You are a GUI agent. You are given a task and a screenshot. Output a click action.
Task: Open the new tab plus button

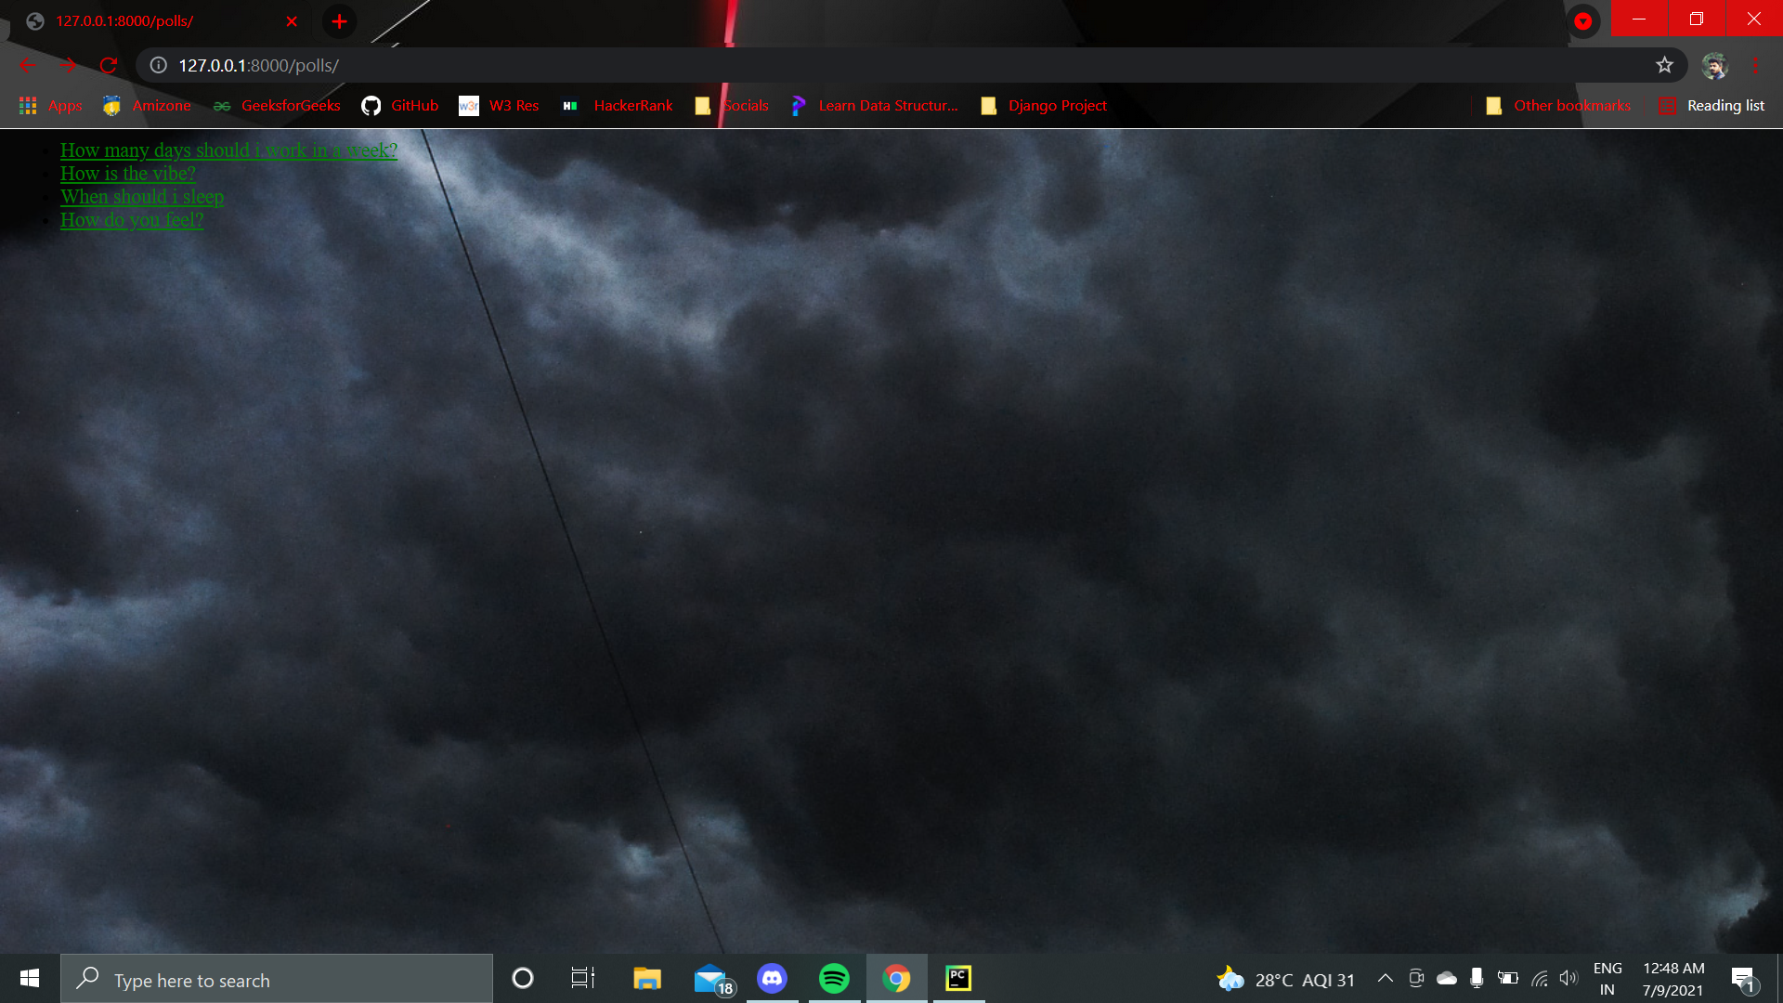pos(340,21)
